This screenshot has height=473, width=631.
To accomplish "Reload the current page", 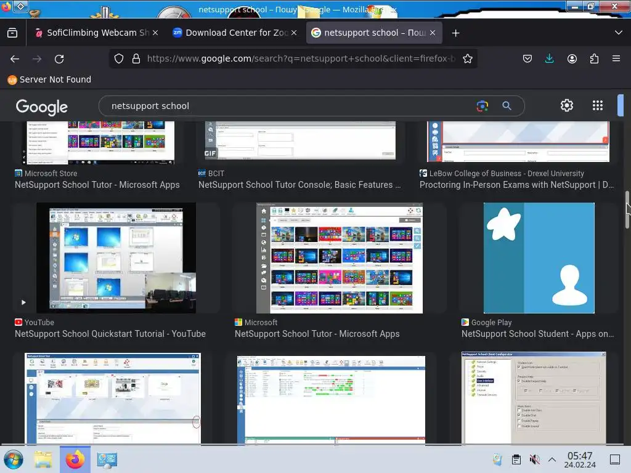I will pyautogui.click(x=59, y=59).
